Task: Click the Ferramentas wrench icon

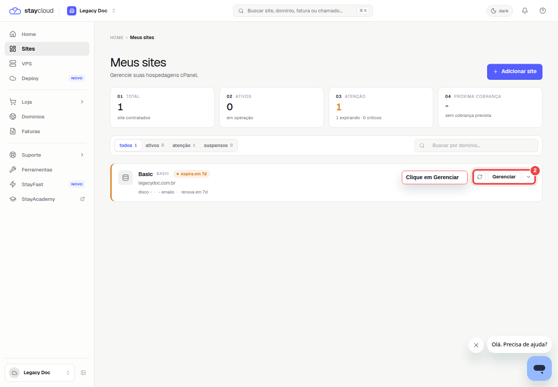Action: 13,170
